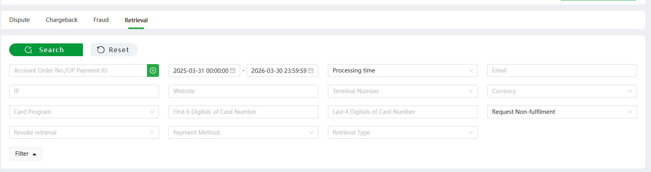The width and height of the screenshot is (651, 172).
Task: Open the Processing time dropdown
Action: 402,70
